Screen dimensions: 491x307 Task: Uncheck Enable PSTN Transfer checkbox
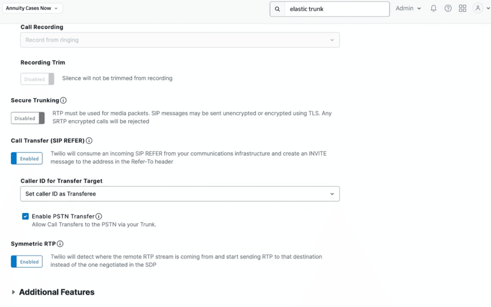(x=25, y=216)
